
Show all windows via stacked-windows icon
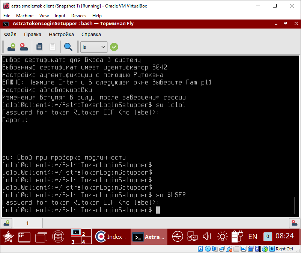click(41, 237)
